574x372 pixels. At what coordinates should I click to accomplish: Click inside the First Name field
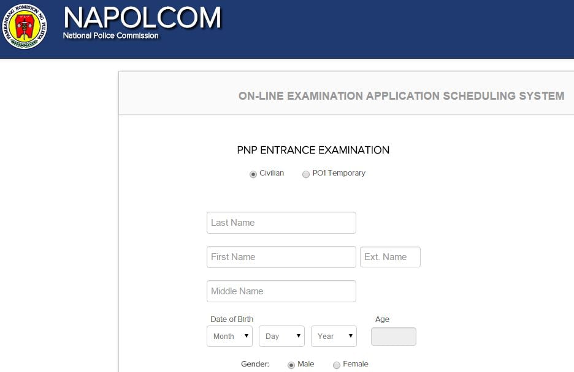[x=281, y=256]
